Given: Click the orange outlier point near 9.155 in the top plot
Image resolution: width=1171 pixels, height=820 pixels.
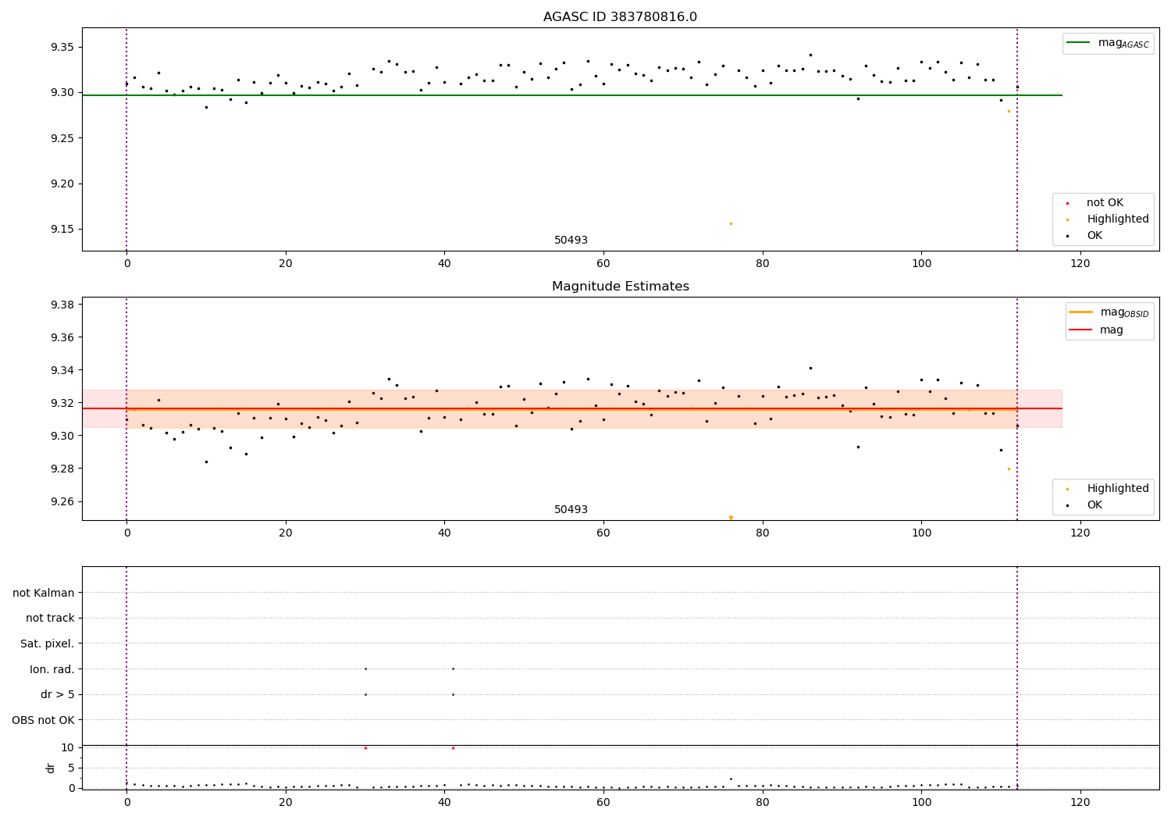Looking at the screenshot, I should 731,223.
